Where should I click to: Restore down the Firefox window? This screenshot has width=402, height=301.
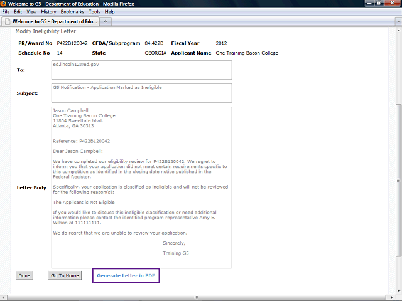pyautogui.click(x=378, y=3)
